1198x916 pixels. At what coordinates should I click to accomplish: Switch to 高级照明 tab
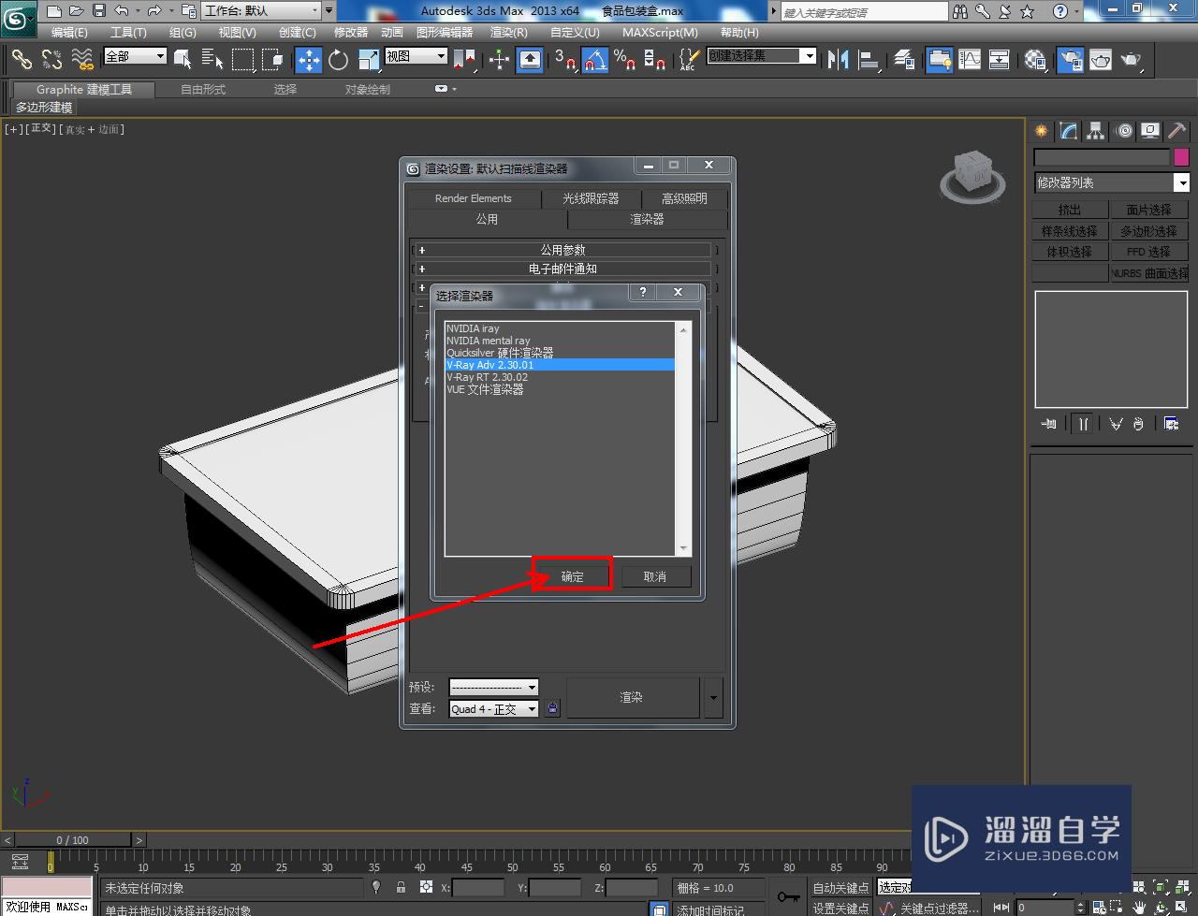(685, 198)
